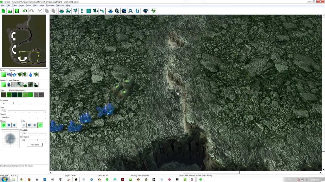Adjust the Variability slider
The image size is (325, 182).
pos(37,133)
